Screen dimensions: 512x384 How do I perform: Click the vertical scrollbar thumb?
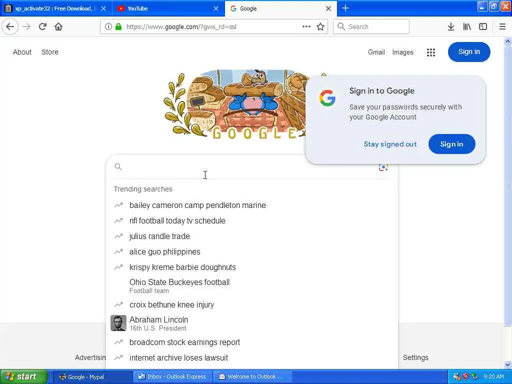pos(507,185)
